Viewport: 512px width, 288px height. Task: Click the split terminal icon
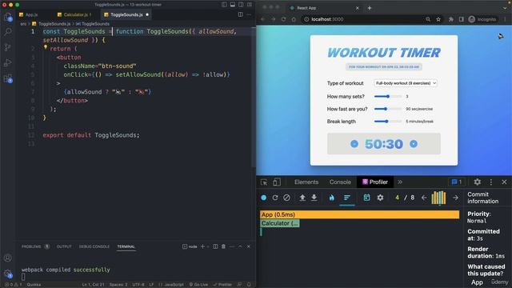click(x=215, y=246)
